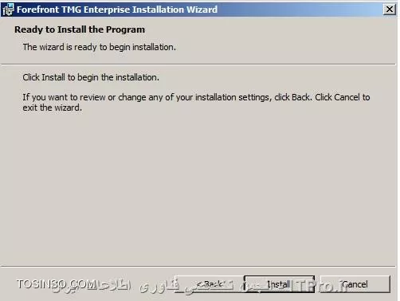Cancel the installation wizard
The image size is (400, 301).
pos(355,284)
